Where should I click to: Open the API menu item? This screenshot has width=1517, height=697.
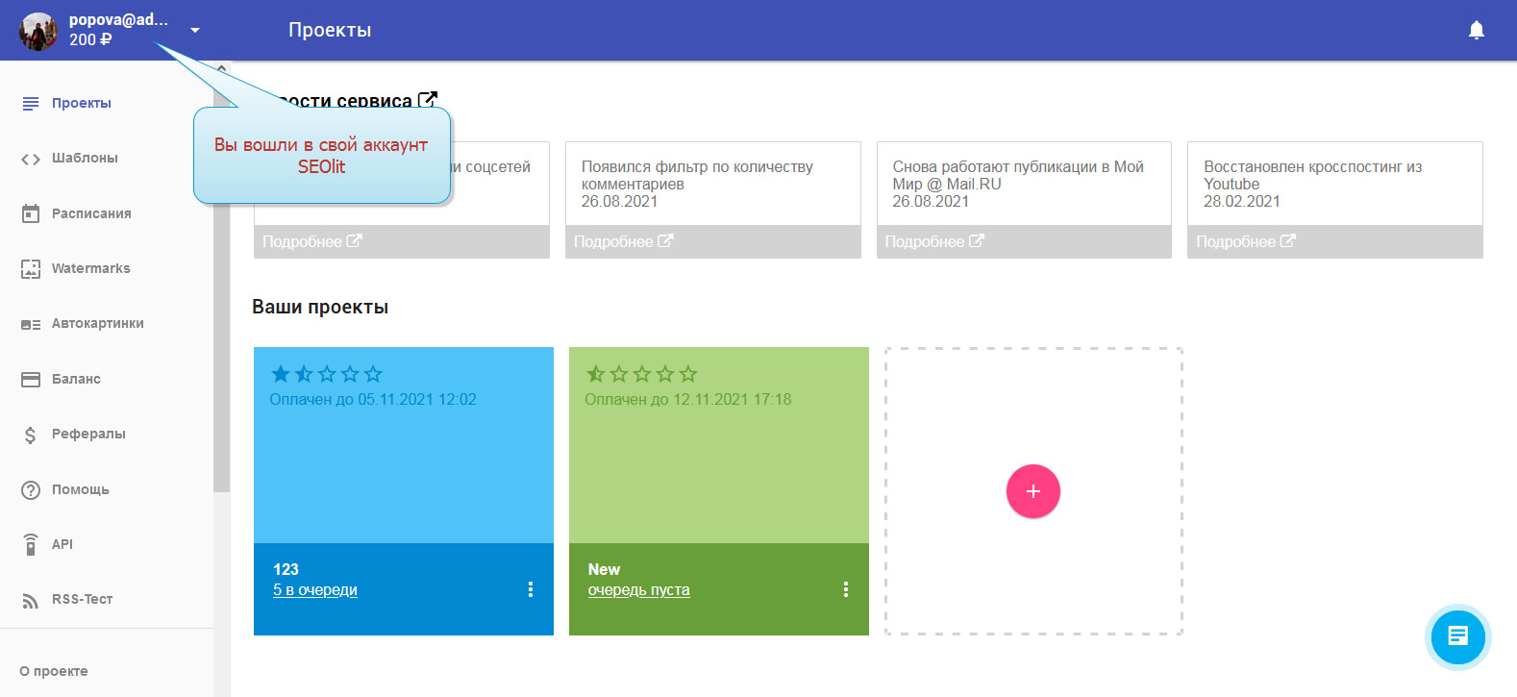pos(62,544)
